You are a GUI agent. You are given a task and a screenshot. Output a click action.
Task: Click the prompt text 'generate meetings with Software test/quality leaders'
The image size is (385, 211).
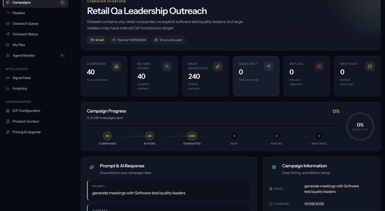(139, 193)
